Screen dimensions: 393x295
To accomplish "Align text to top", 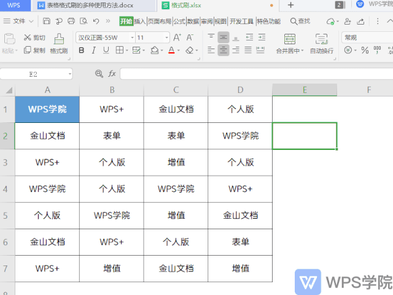I will click(211, 37).
